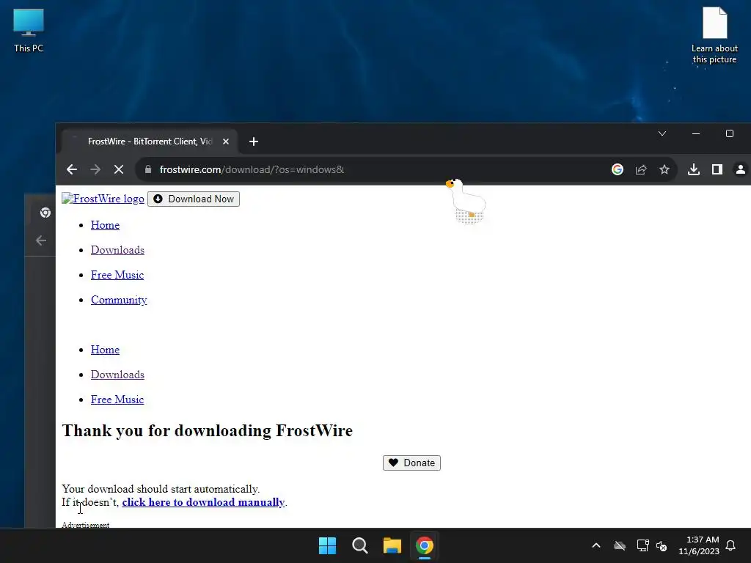Go back using the Chrome back arrow
751x563 pixels.
(x=72, y=169)
